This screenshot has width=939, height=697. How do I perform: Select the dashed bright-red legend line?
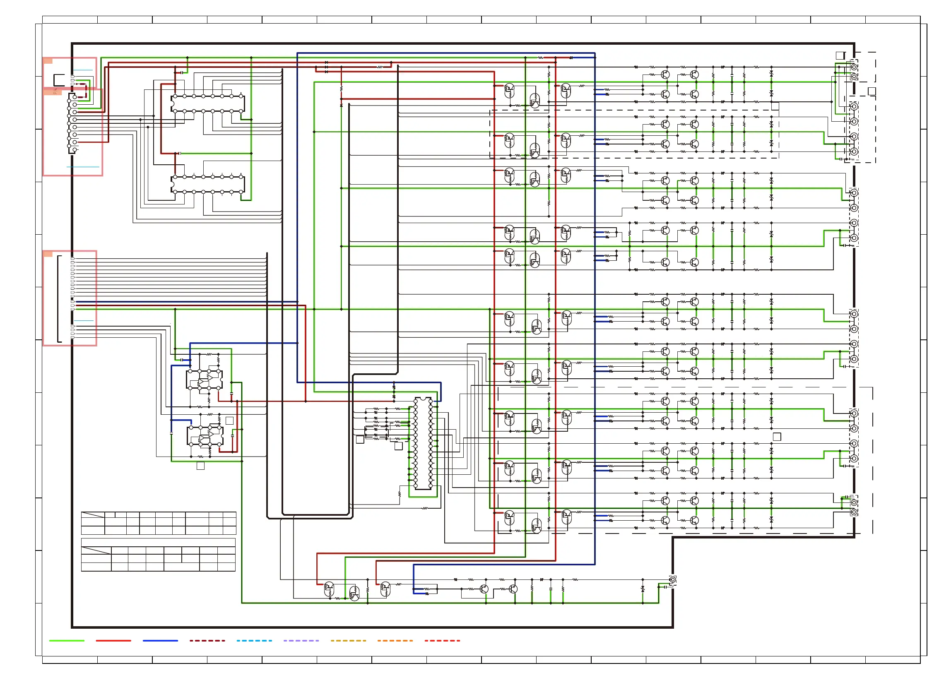[442, 640]
